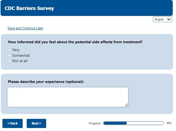The image size is (176, 131).
Task: Click the language selector chevron arrow
Action: click(x=169, y=19)
